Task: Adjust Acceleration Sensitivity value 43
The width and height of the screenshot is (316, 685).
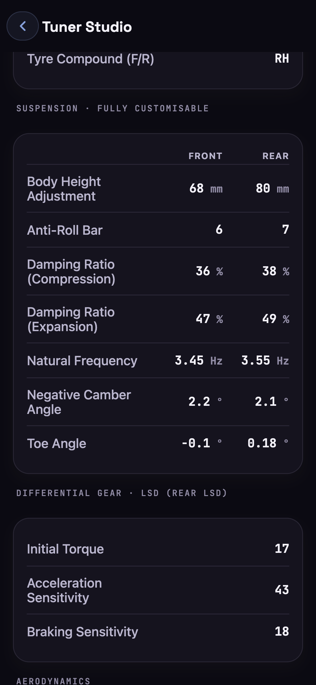Action: coord(282,590)
